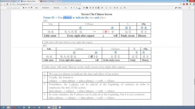Align text right
Viewport: 195px width, 109px height.
(x=96, y=8)
